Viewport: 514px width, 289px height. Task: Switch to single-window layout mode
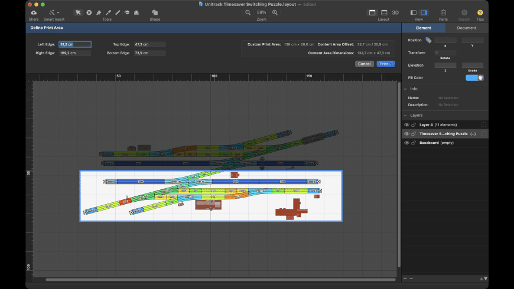coord(372,12)
